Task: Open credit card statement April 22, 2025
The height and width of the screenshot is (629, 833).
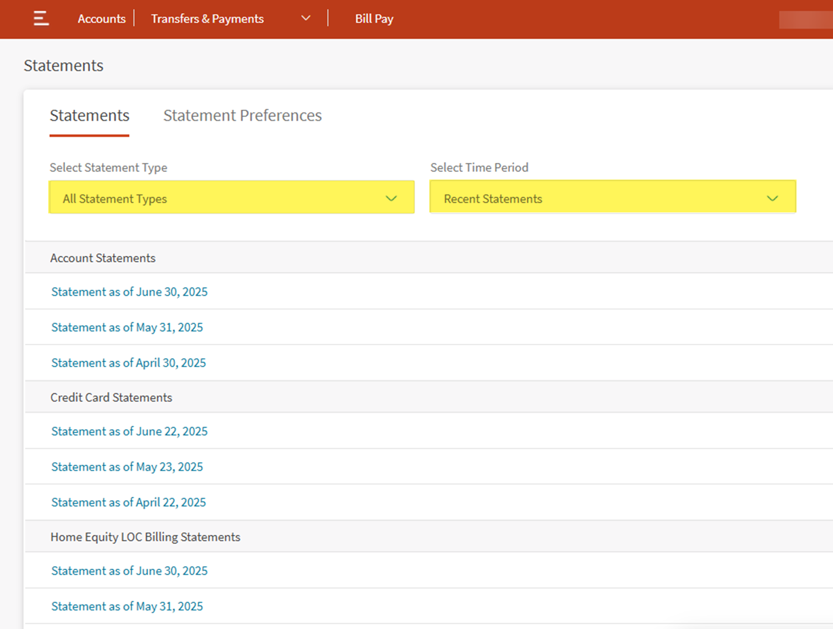Action: (128, 503)
